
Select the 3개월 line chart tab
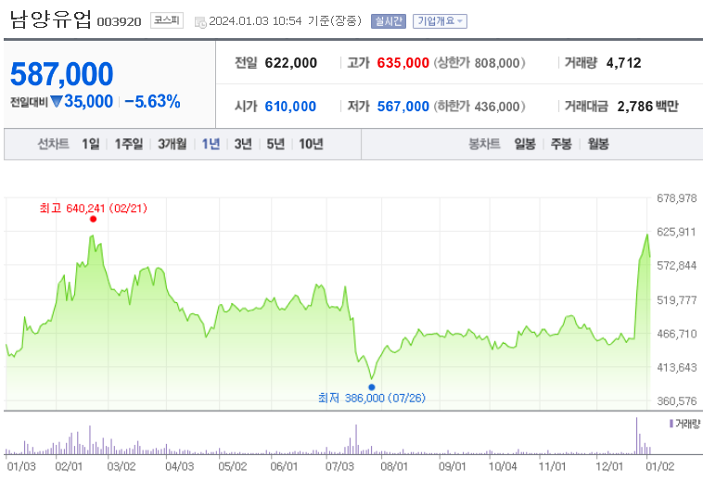tap(173, 144)
